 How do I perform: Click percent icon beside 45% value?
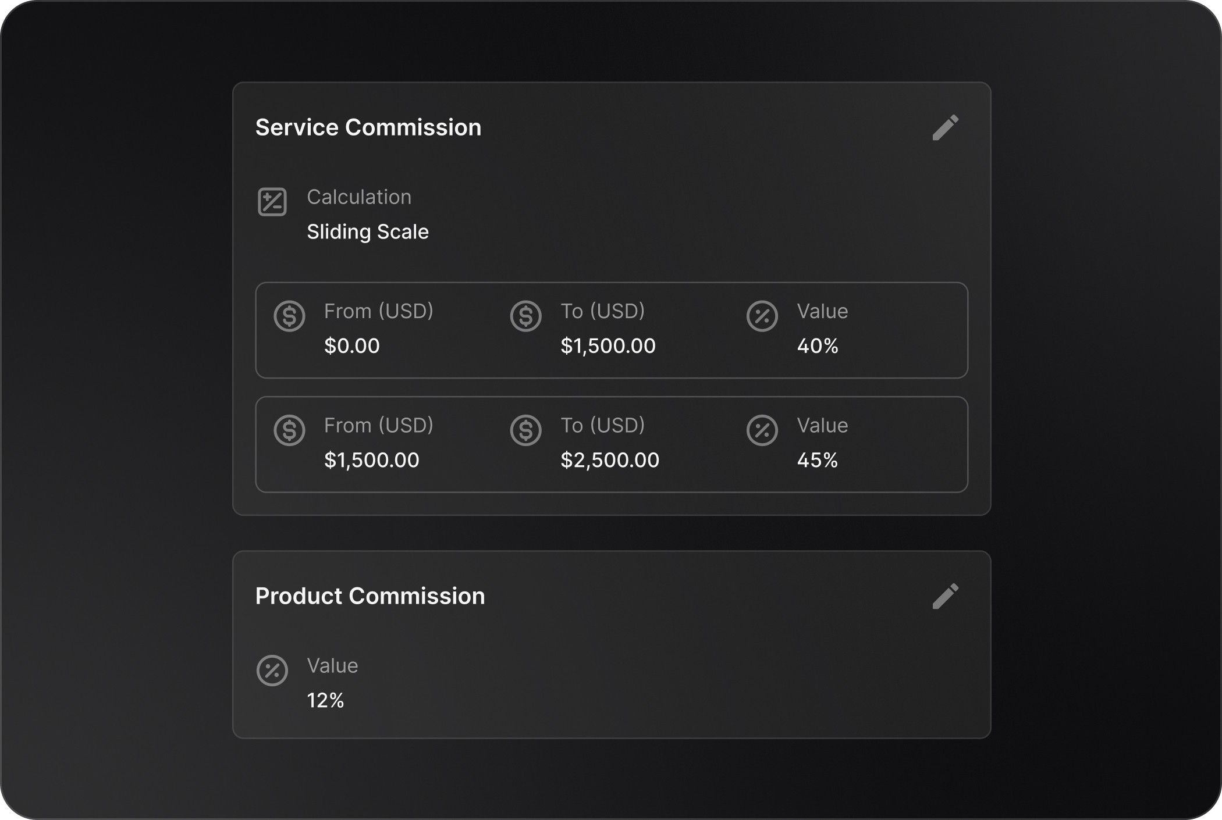762,430
